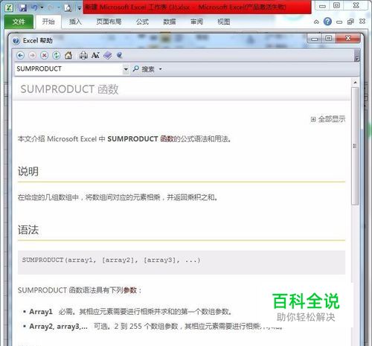The width and height of the screenshot is (372, 346).
Task: Open the 审阅 ribbon tab
Action: (x=196, y=22)
